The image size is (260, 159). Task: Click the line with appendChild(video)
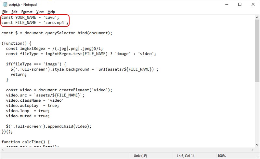coord(48,126)
